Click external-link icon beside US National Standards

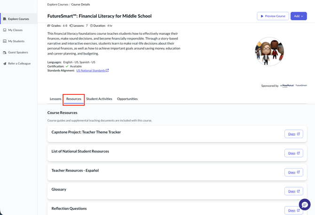click(107, 70)
